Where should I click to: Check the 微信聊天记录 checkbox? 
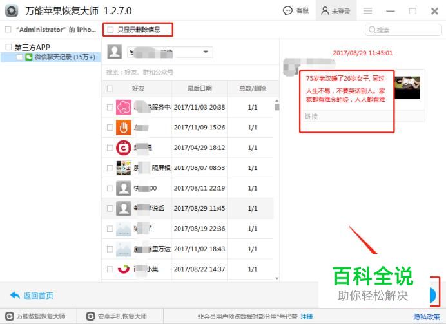point(19,57)
